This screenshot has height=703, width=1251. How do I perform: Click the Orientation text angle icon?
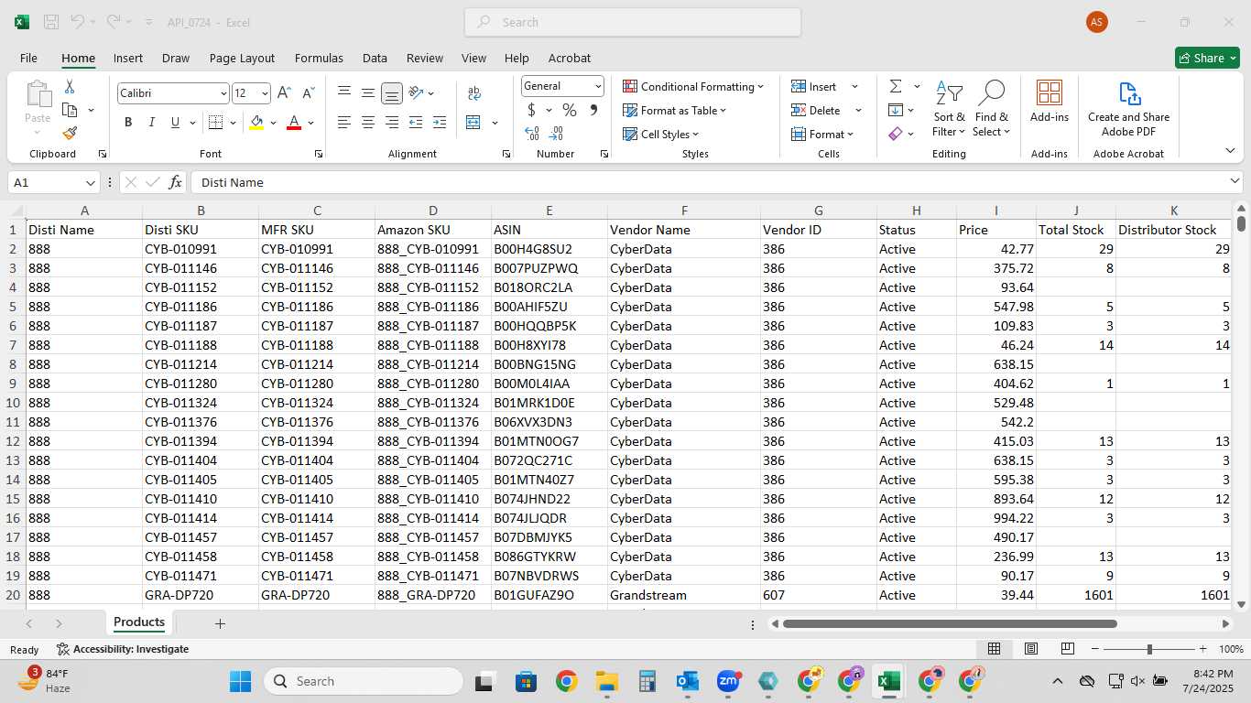(416, 92)
